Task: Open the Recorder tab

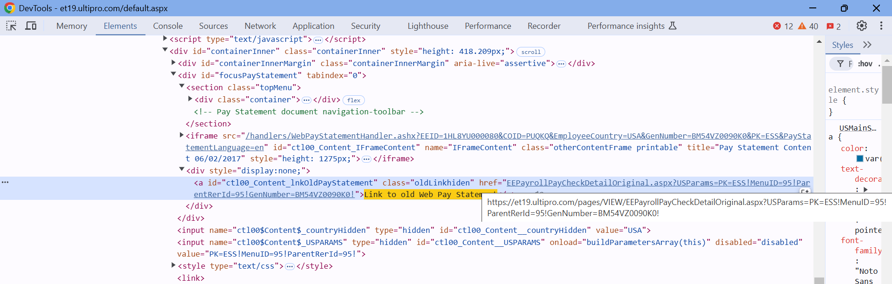Action: point(544,26)
